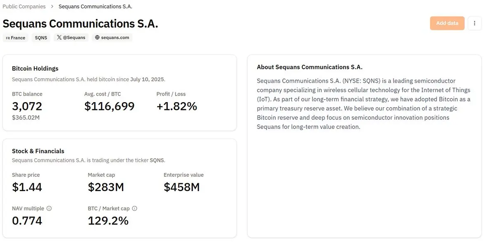Screen dimensions: 496x243
Task: Click the BTC balance value 3,072
Action: (x=27, y=106)
